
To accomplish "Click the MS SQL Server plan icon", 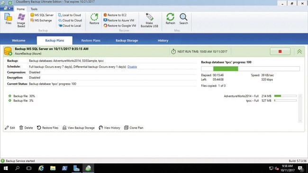I will 8,52.
